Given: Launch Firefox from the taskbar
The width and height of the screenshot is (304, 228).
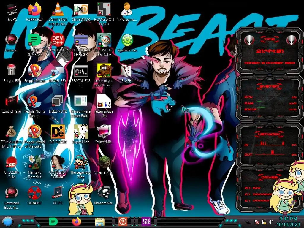Looking at the screenshot, I should click(x=76, y=221).
